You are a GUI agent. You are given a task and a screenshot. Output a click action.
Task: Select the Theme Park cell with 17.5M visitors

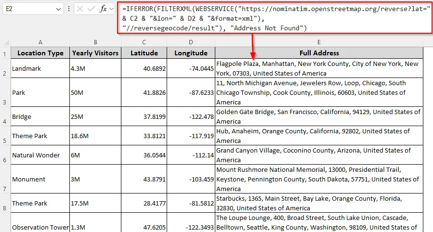point(40,203)
